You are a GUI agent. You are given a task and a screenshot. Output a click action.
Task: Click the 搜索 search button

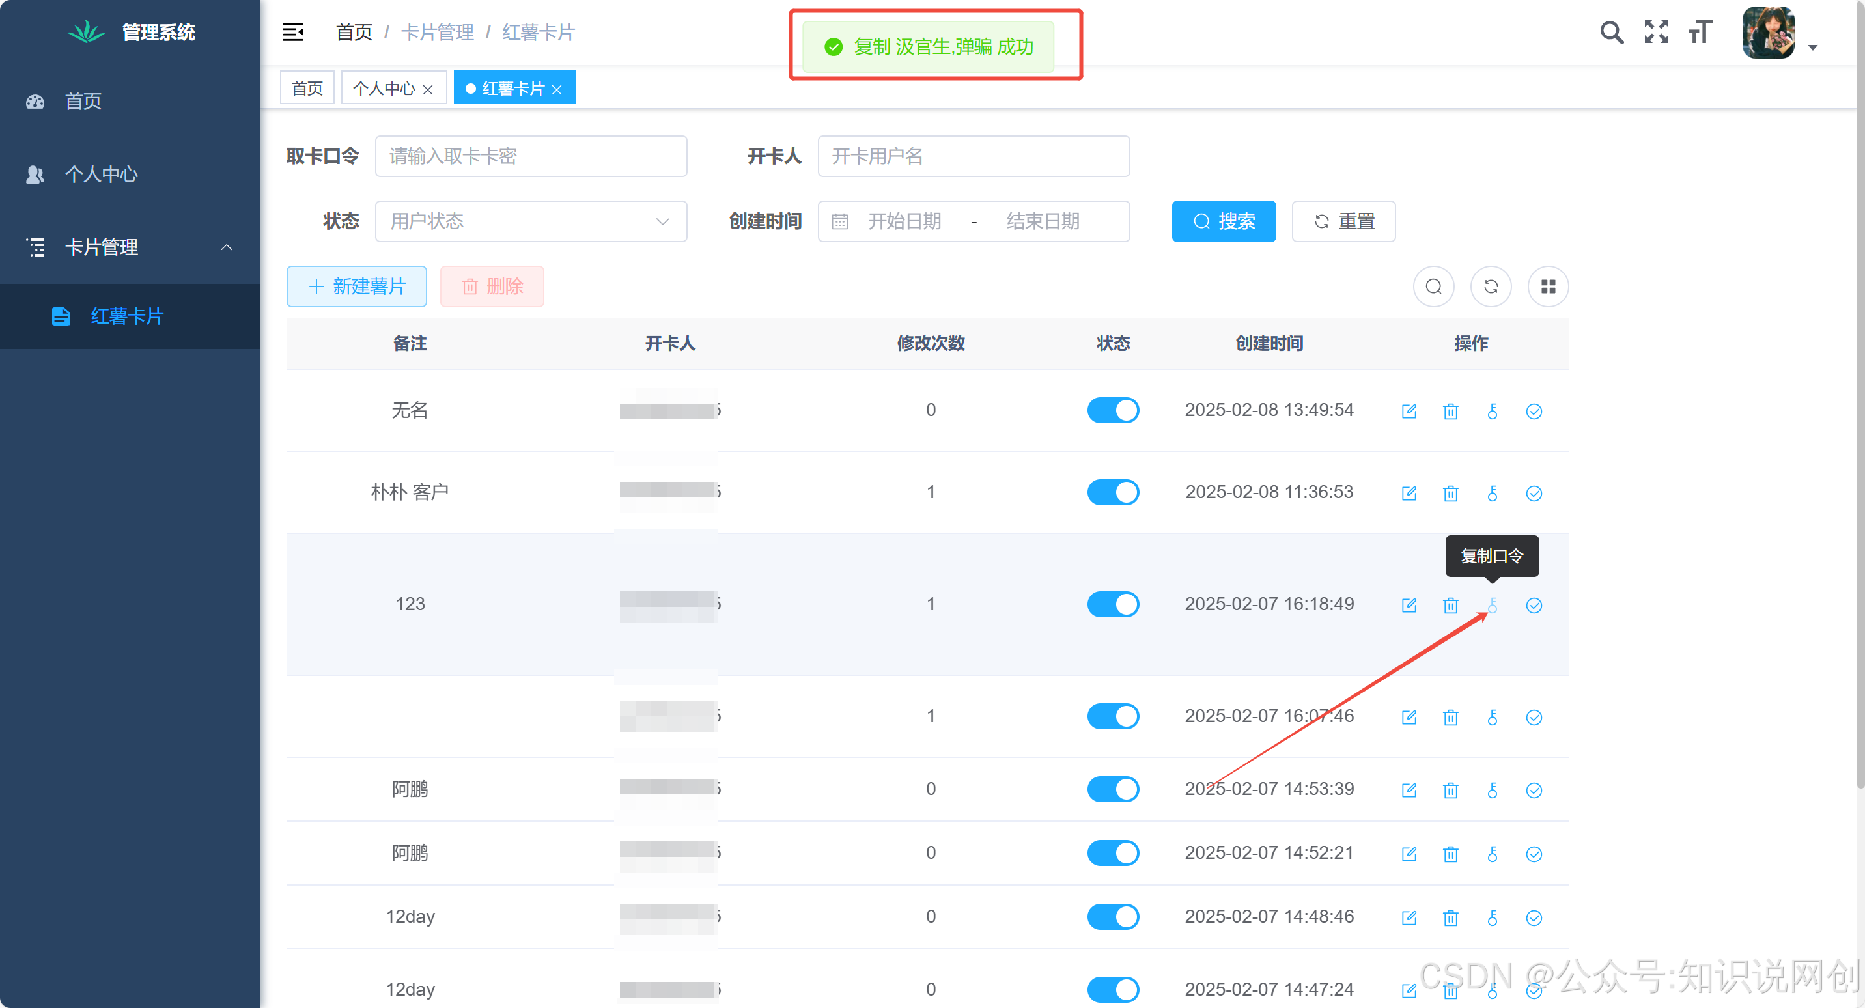point(1223,221)
